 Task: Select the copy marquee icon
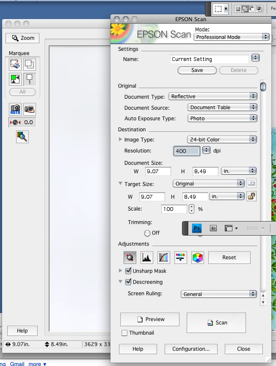[29, 64]
